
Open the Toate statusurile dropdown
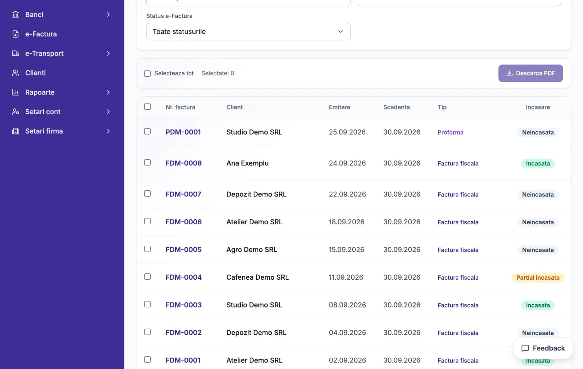coord(248,31)
